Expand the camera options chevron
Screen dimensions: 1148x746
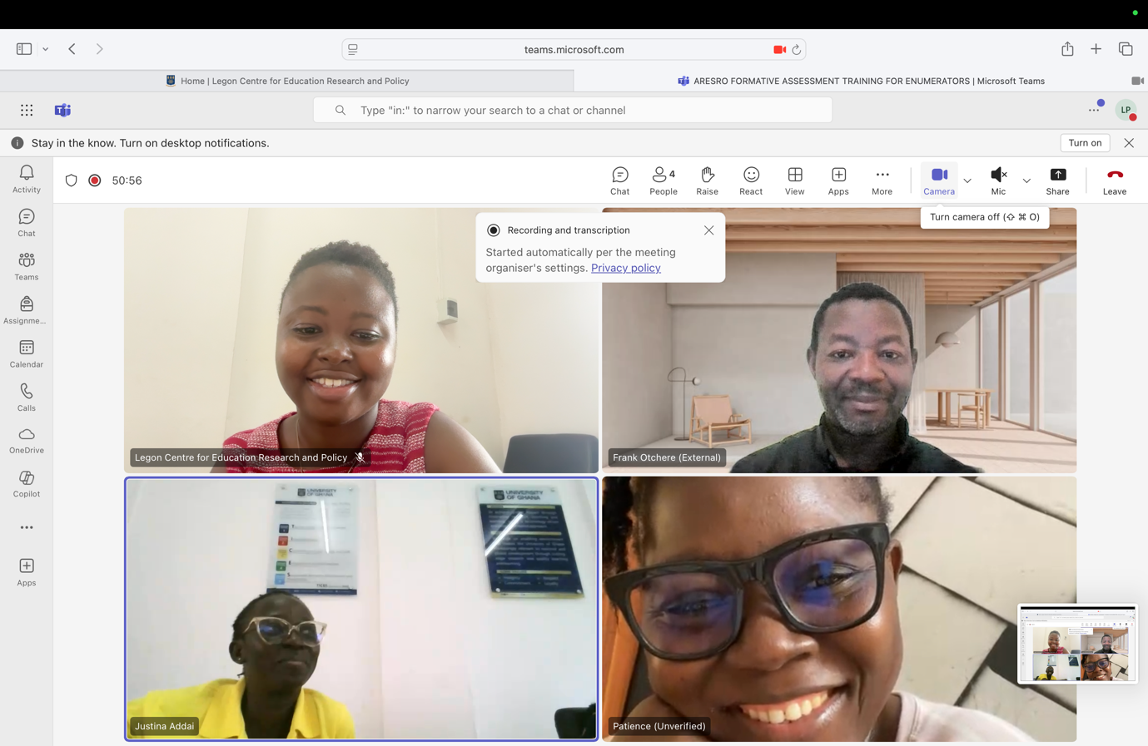[967, 180]
